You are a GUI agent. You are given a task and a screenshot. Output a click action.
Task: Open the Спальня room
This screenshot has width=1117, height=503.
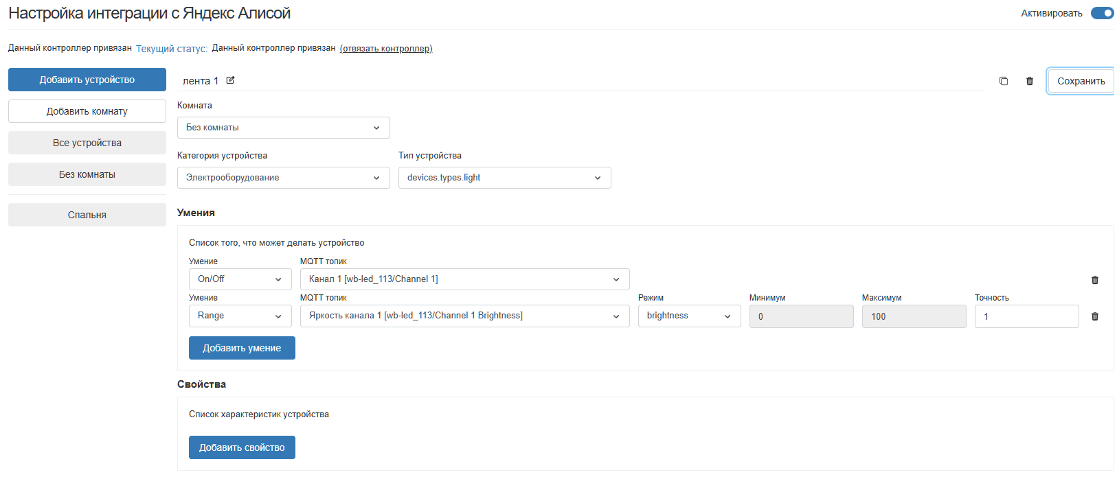click(87, 215)
